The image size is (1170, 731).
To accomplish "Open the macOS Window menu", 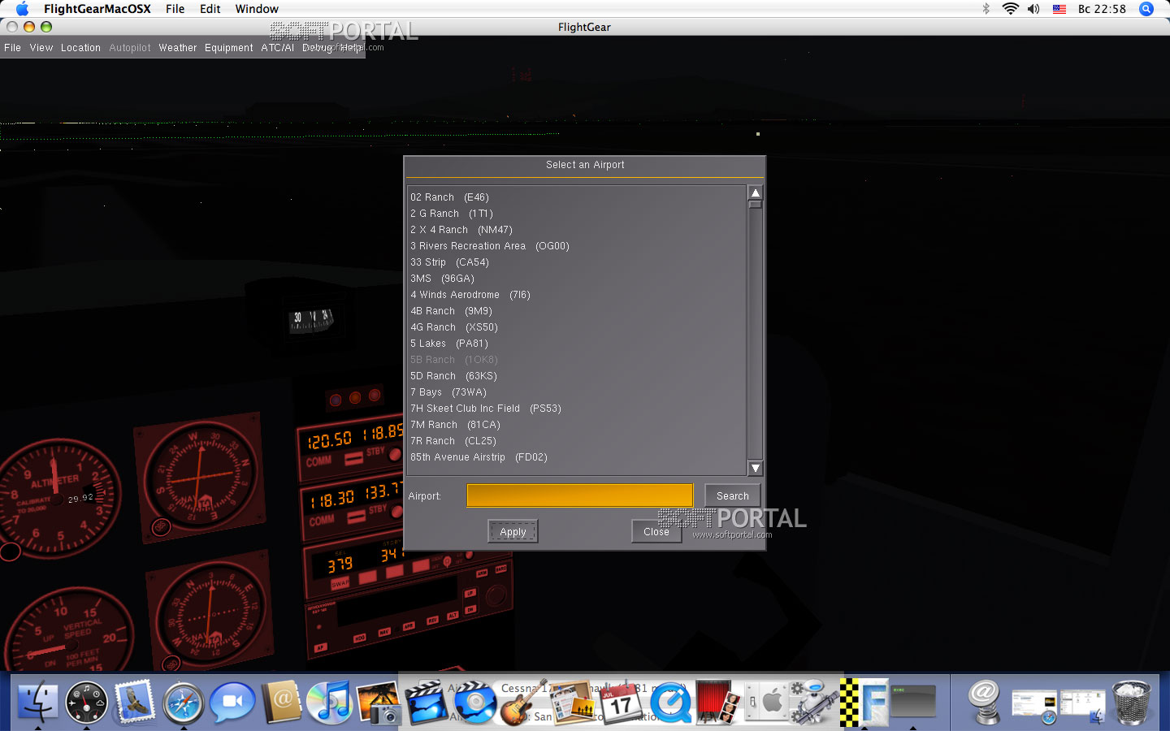I will (257, 9).
